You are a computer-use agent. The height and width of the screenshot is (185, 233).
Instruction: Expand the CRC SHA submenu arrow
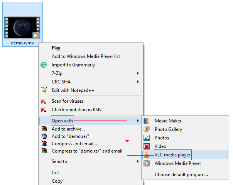point(138,82)
